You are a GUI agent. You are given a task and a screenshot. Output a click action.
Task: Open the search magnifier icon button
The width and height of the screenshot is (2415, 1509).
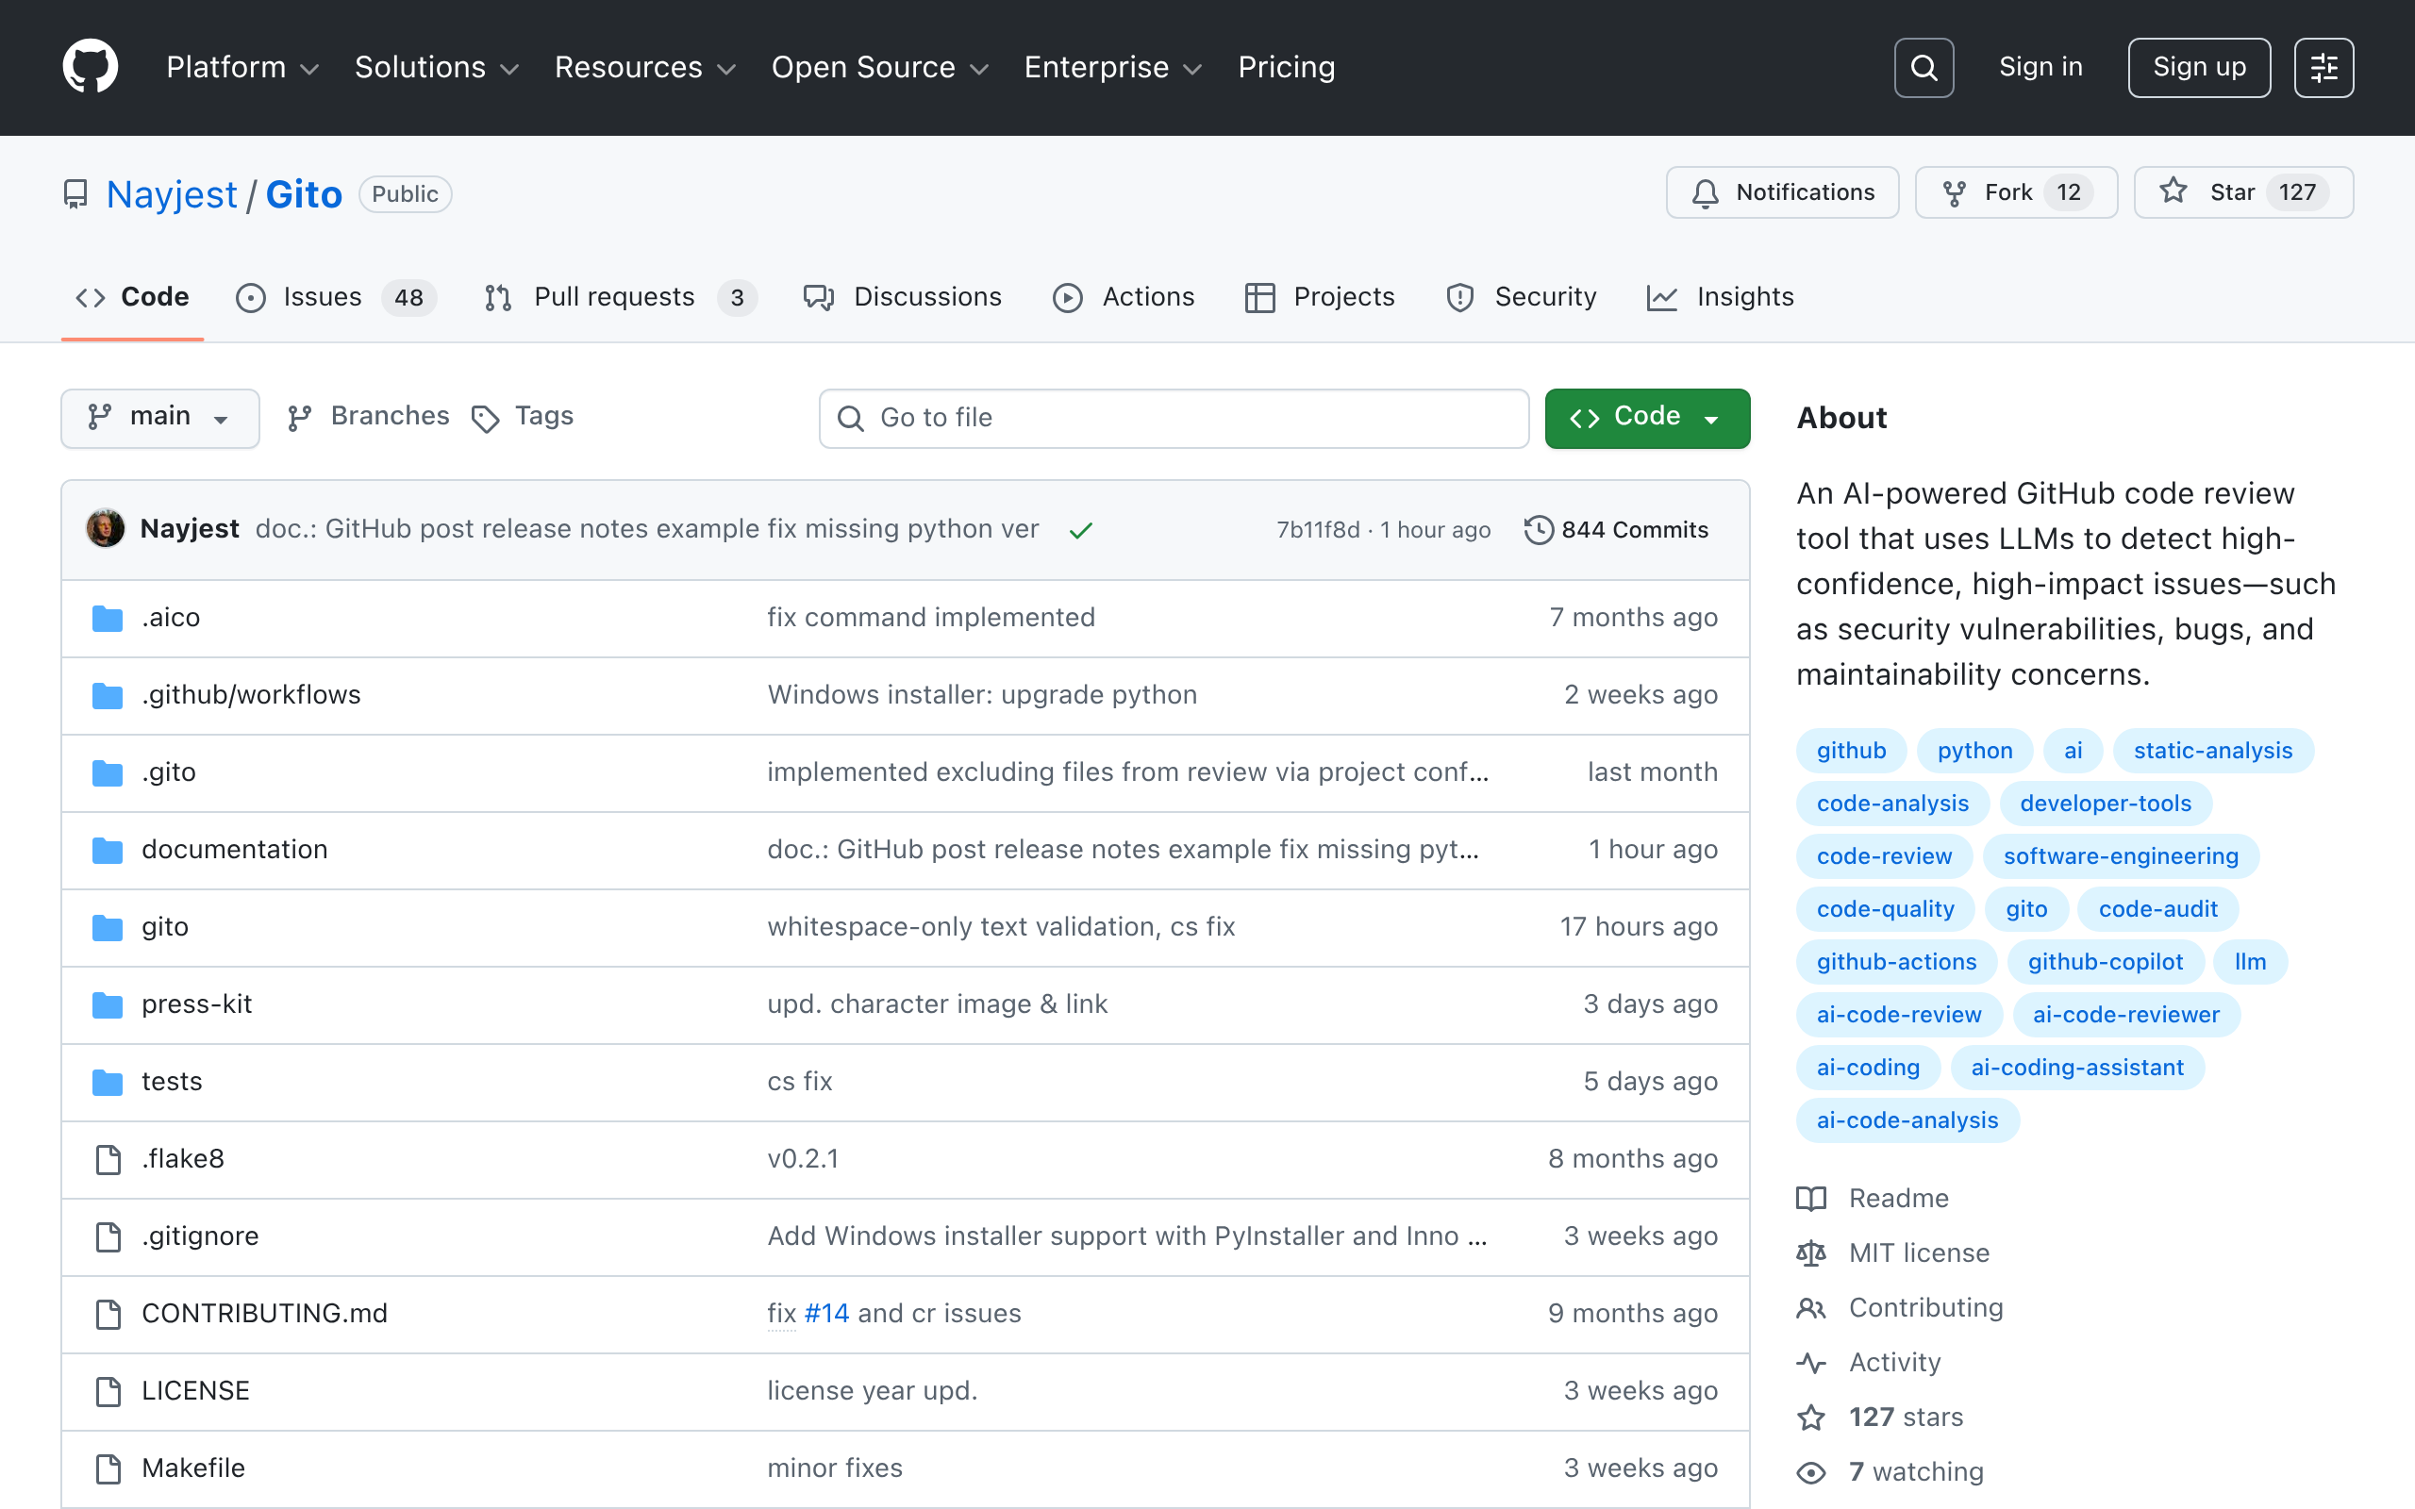[1923, 68]
